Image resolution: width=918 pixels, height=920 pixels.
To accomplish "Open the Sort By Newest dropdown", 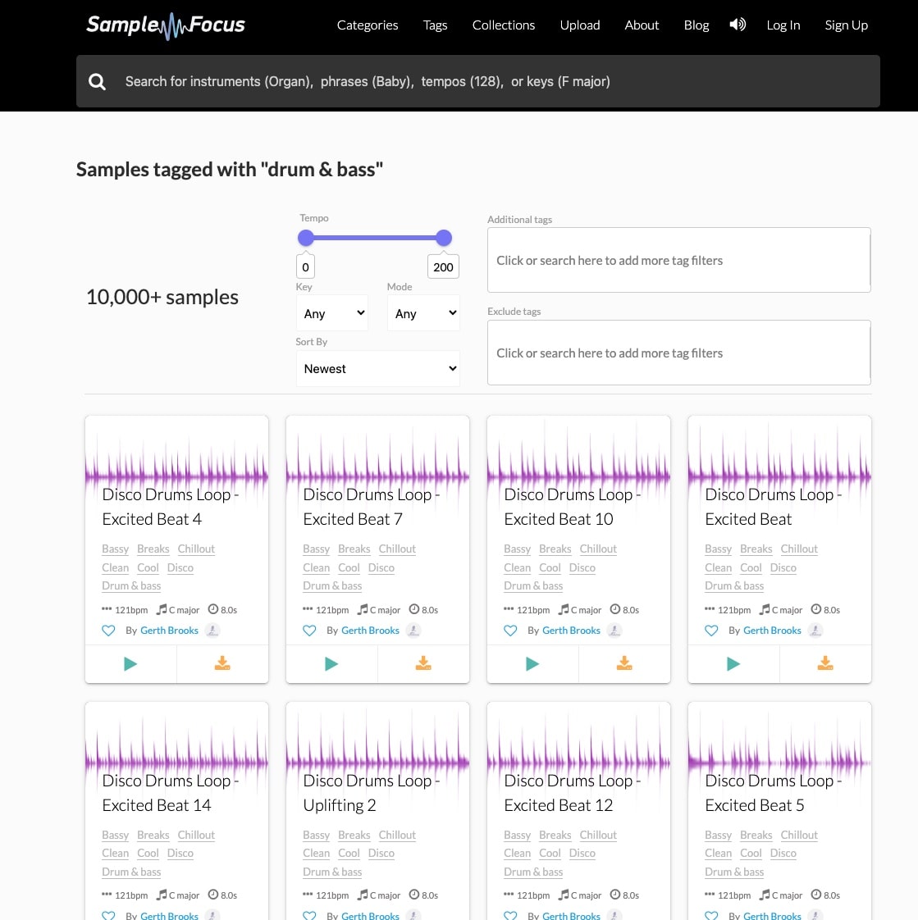I will pos(377,369).
